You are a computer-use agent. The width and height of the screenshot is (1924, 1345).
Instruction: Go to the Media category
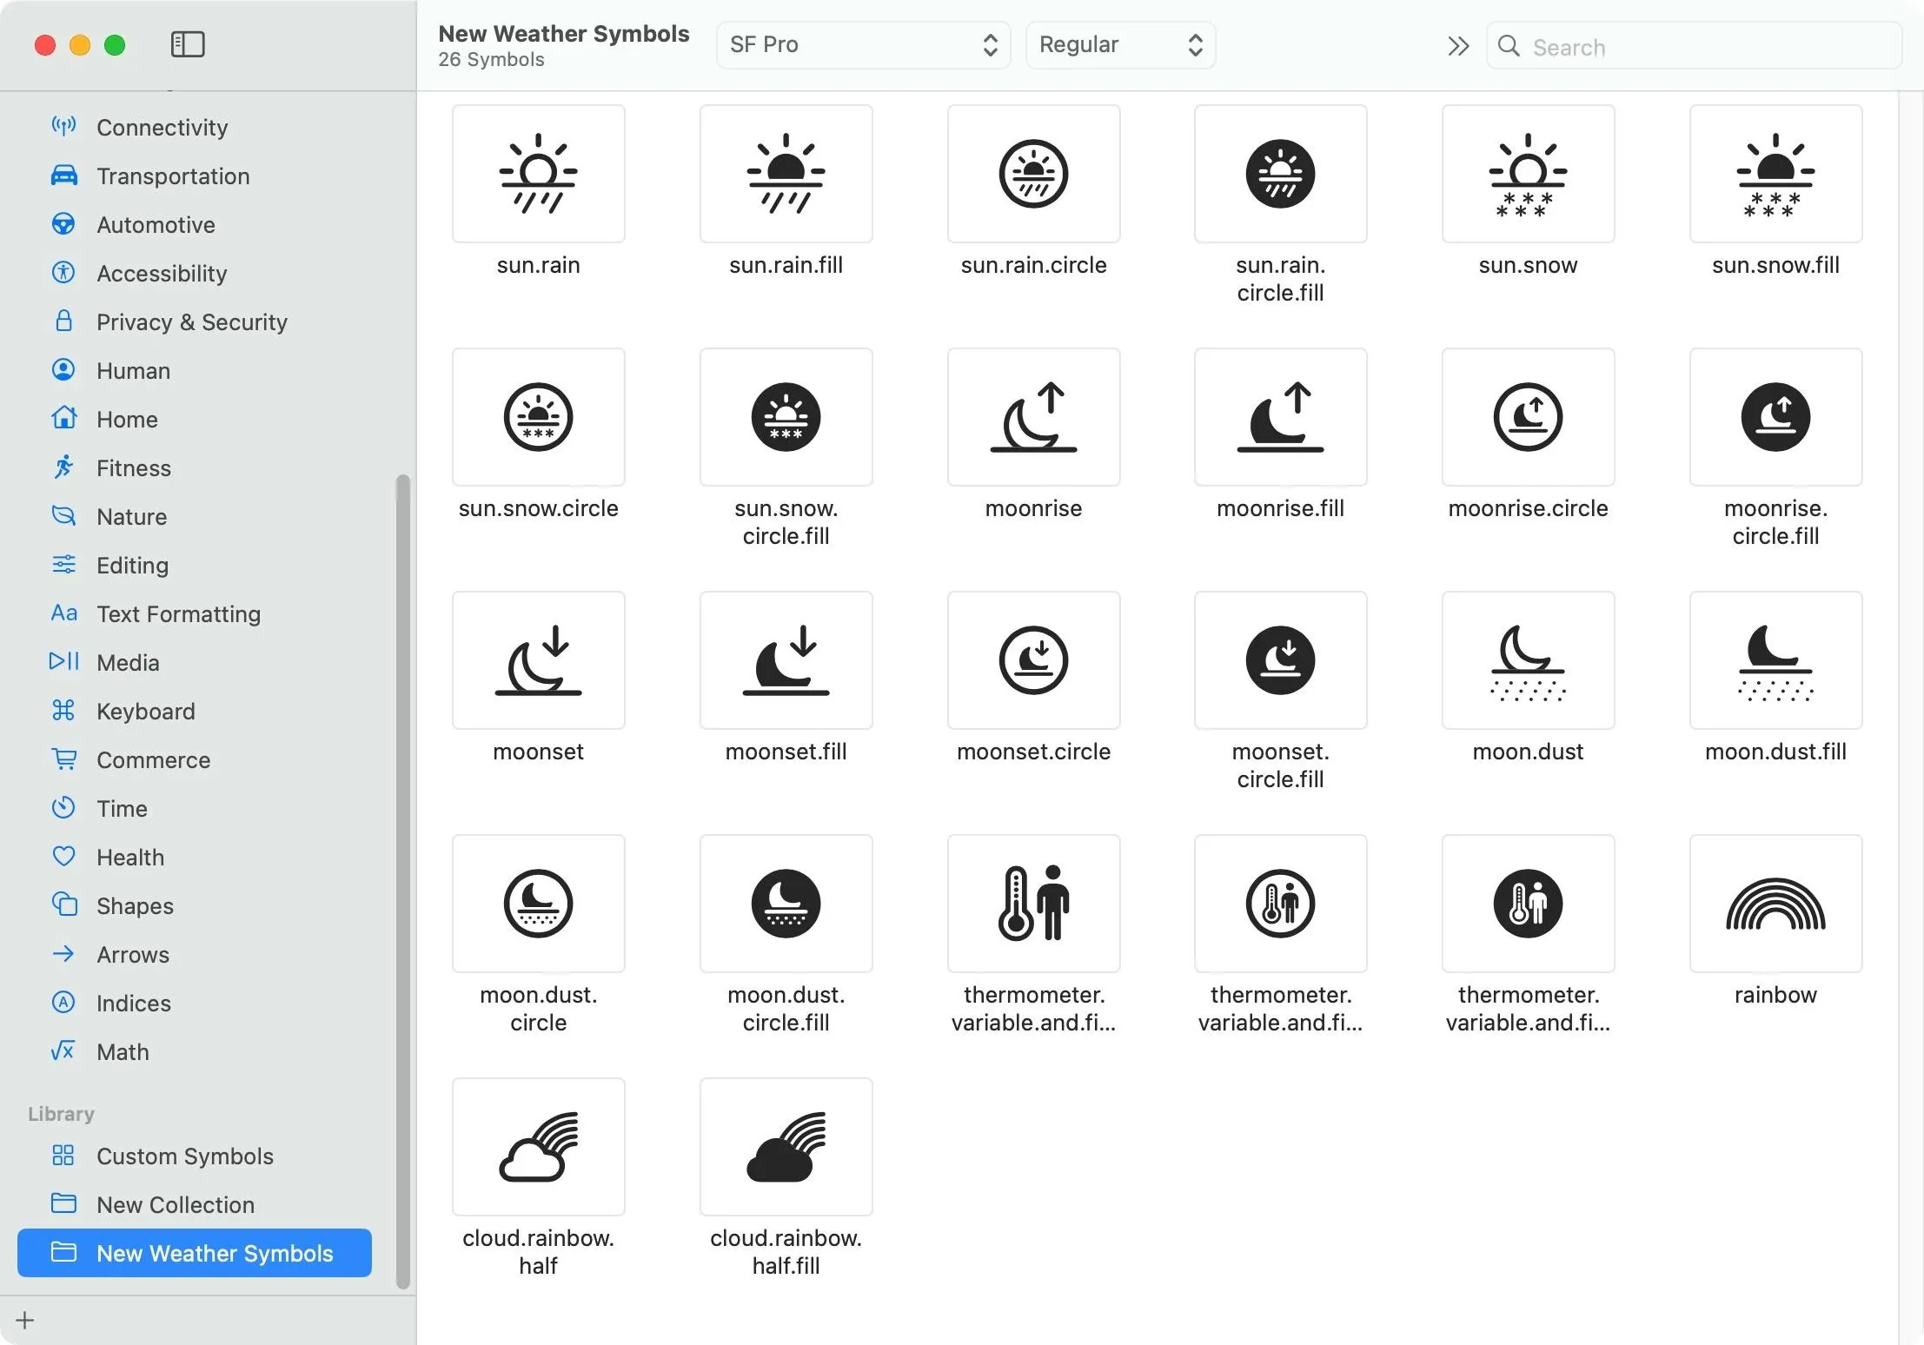[195, 662]
